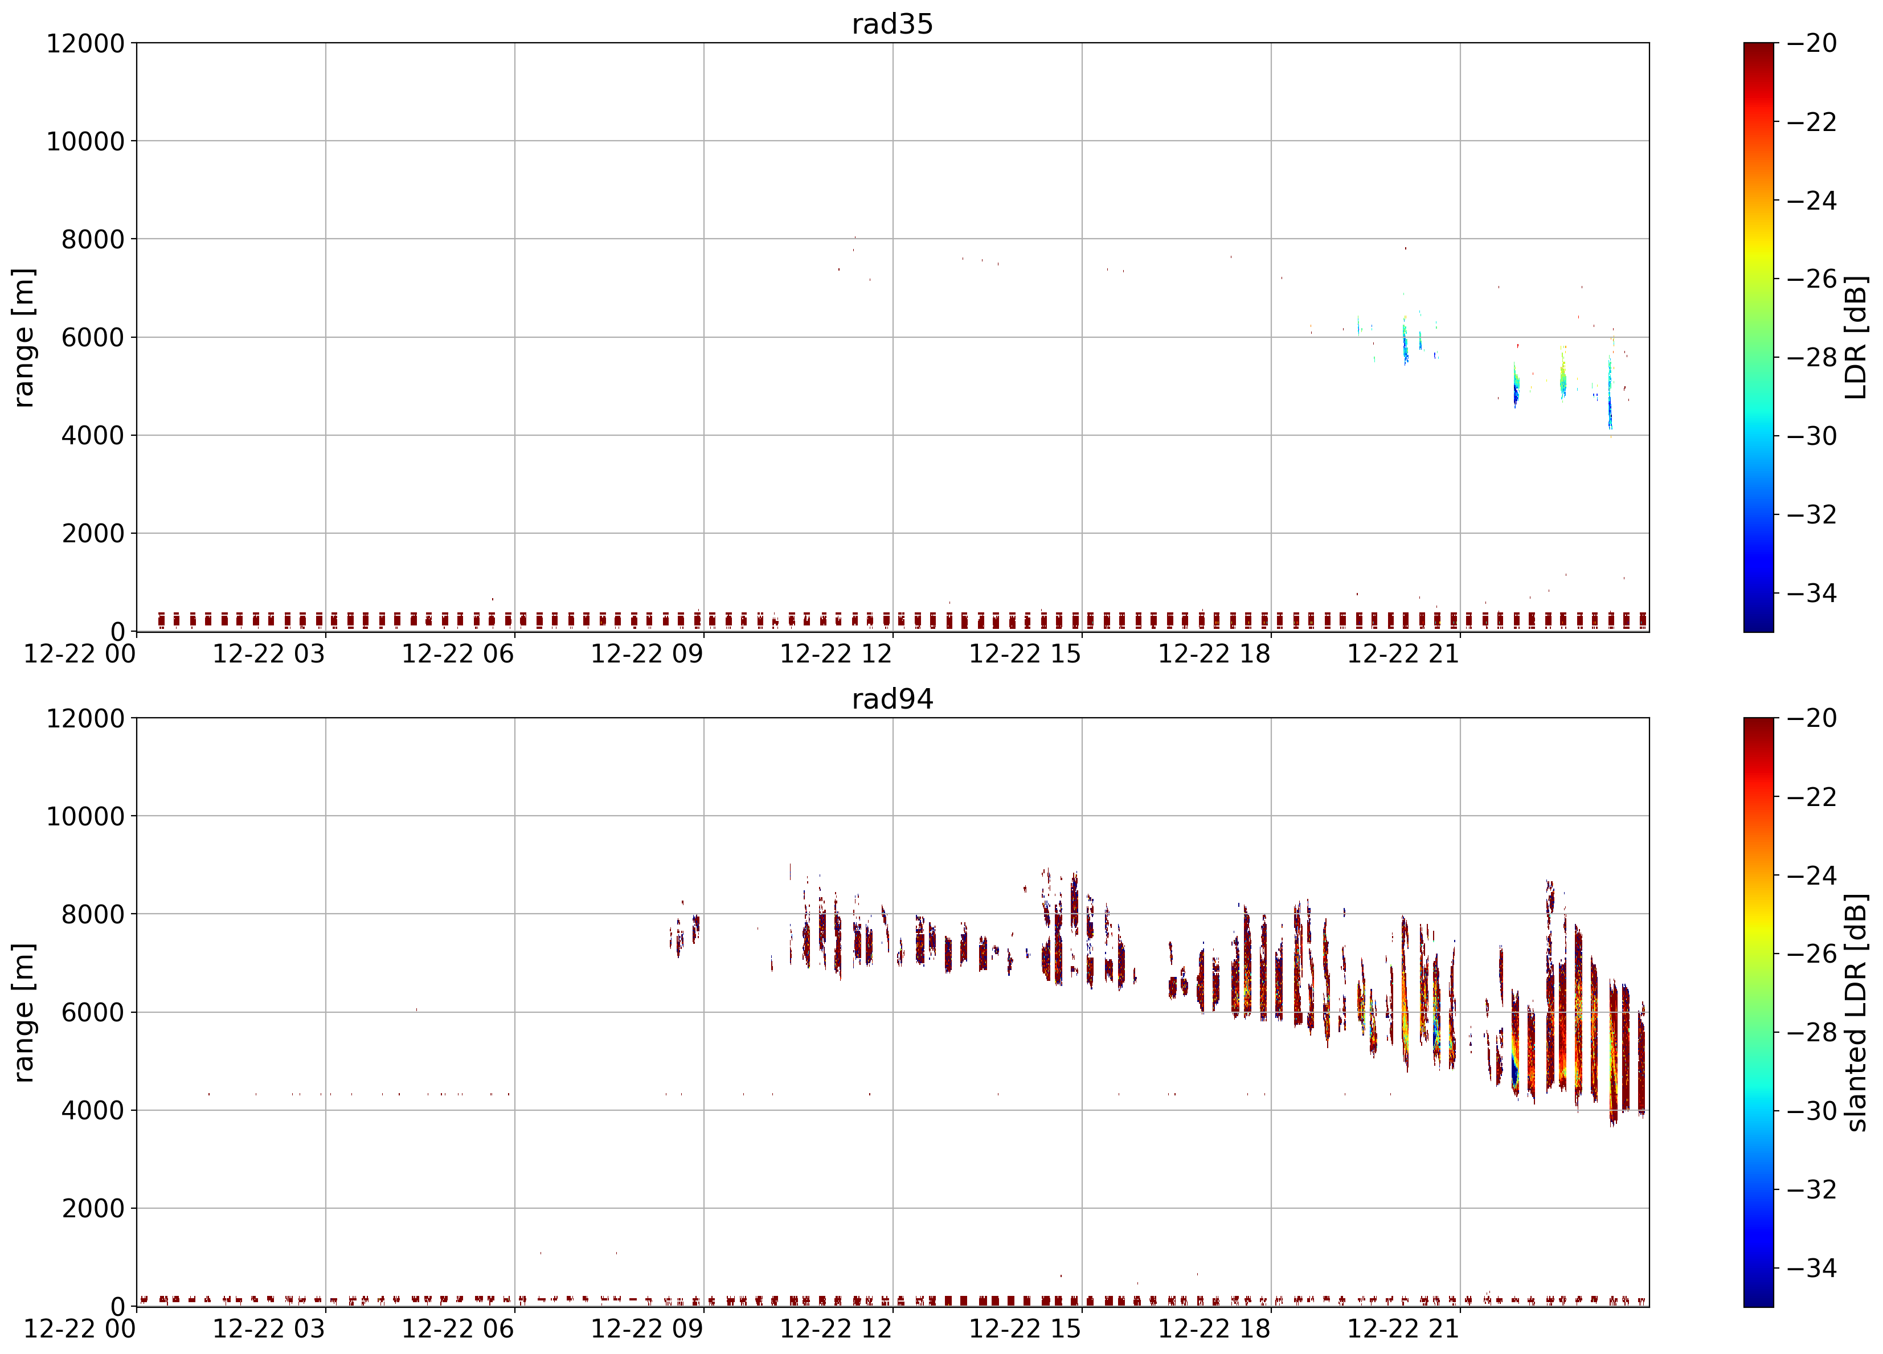Click the 12-22 00 label under rad94
This screenshot has width=1883, height=1354.
80,1329
